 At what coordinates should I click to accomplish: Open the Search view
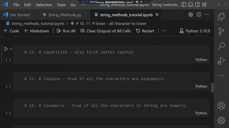(x=221, y=46)
